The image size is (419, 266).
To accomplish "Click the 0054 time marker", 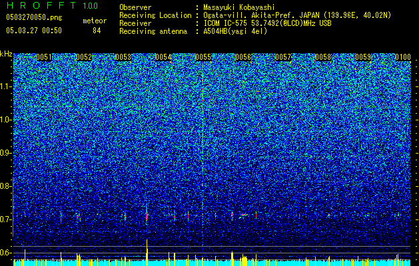I will coord(163,57).
